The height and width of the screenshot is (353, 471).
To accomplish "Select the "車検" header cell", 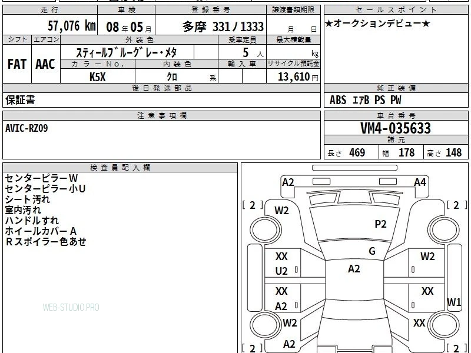I will [x=127, y=10].
